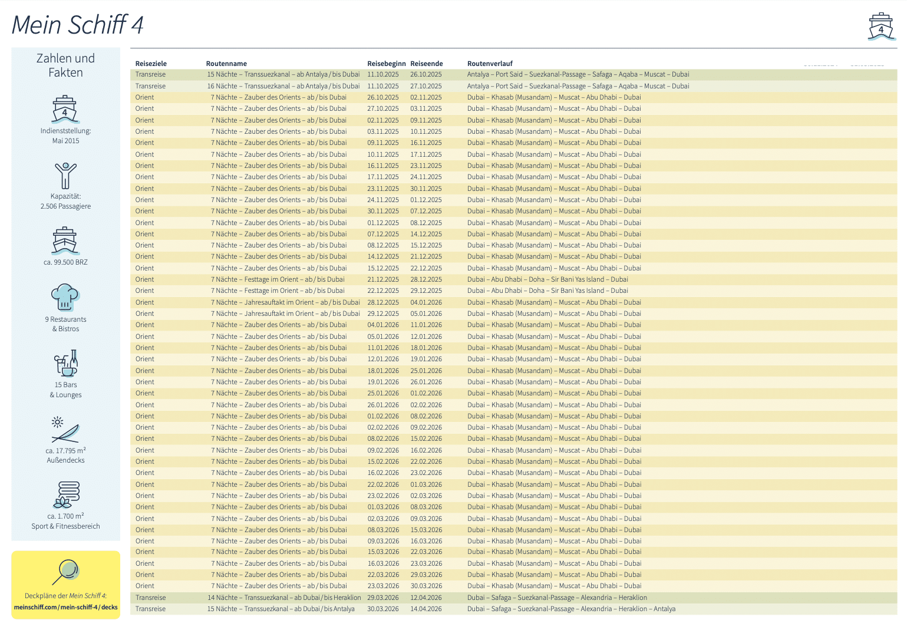Click the ship icon above ca. 99.500 BRZ
This screenshot has width=907, height=630.
(x=65, y=240)
